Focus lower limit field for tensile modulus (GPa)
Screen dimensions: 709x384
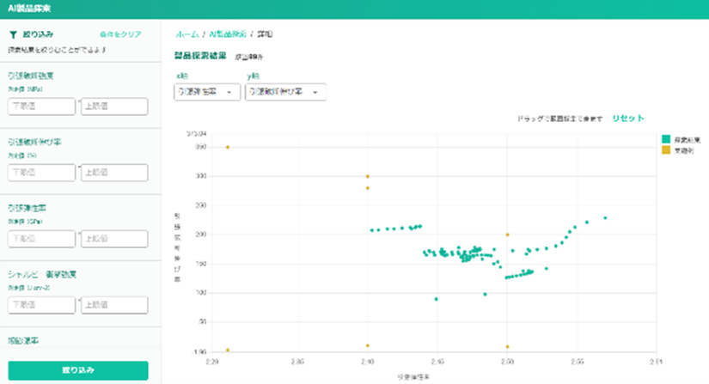click(41, 239)
